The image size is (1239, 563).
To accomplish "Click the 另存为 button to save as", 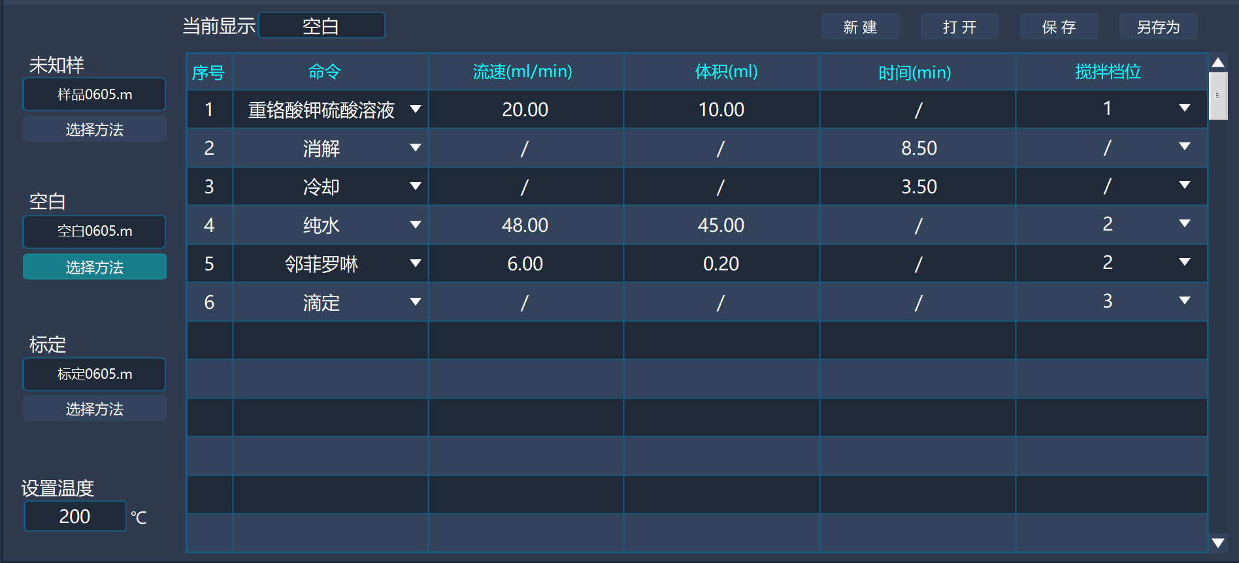I will tap(1157, 26).
